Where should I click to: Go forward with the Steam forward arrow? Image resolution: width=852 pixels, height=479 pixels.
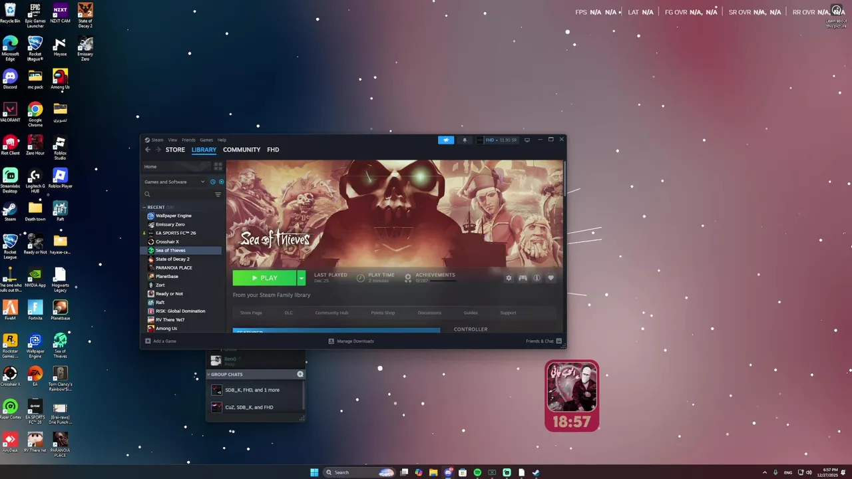[x=158, y=150]
